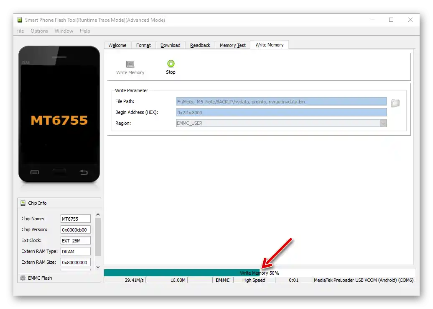Open the Window menu
Viewport: 433px width, 309px height.
pos(64,31)
